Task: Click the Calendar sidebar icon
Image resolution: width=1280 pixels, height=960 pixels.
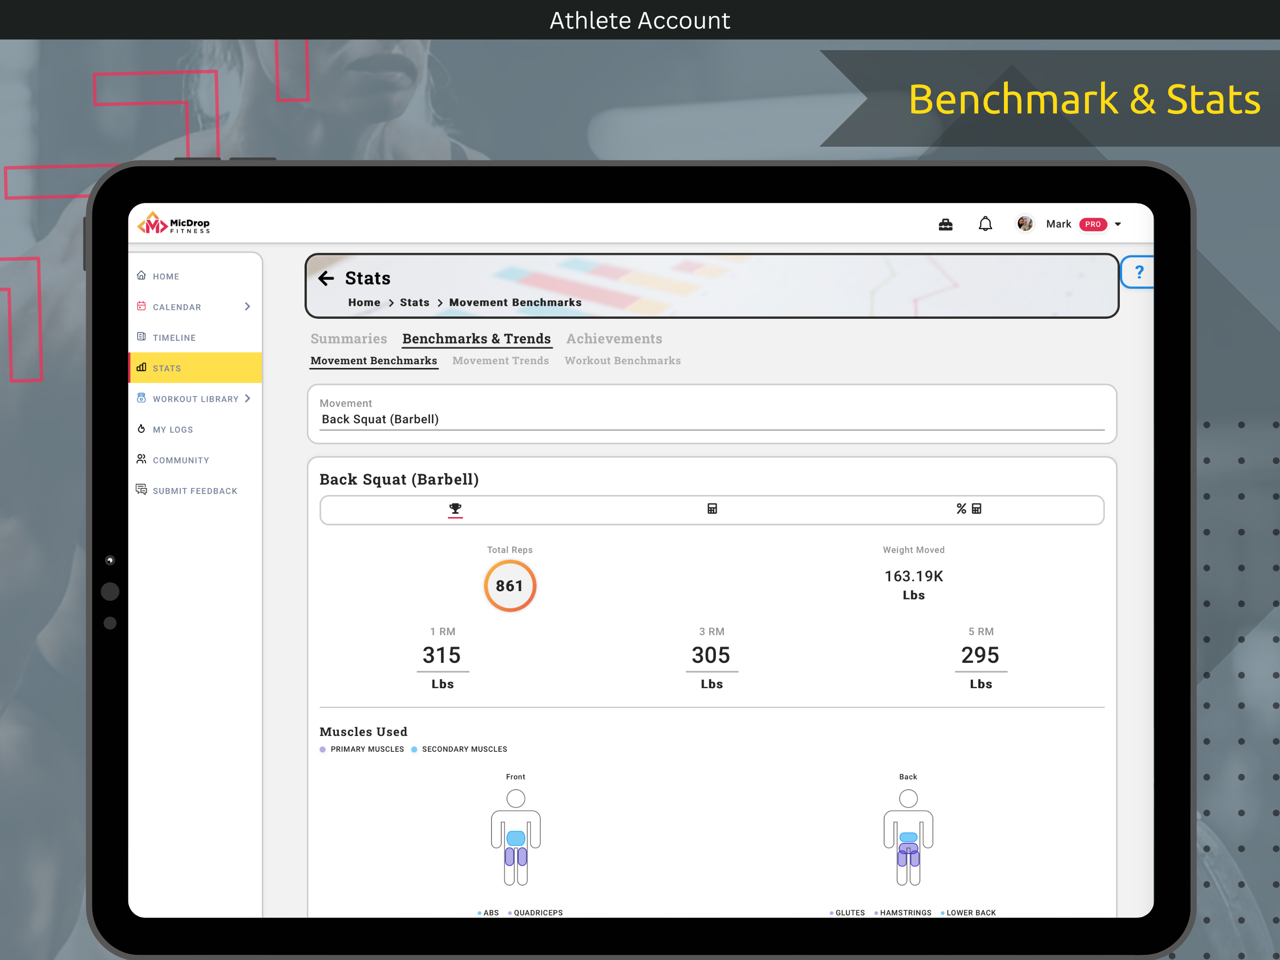Action: tap(141, 306)
